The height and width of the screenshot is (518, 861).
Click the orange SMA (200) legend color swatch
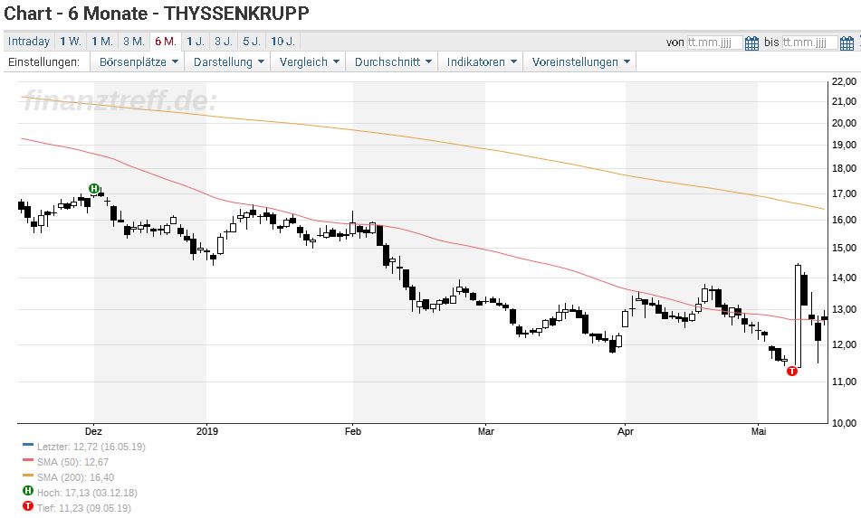point(28,476)
